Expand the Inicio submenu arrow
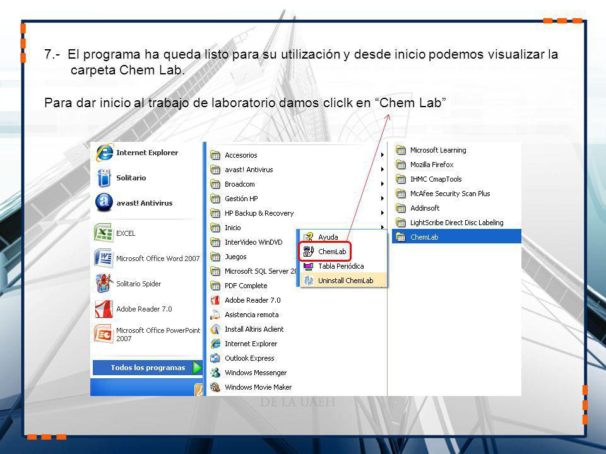The image size is (606, 454). pyautogui.click(x=382, y=227)
